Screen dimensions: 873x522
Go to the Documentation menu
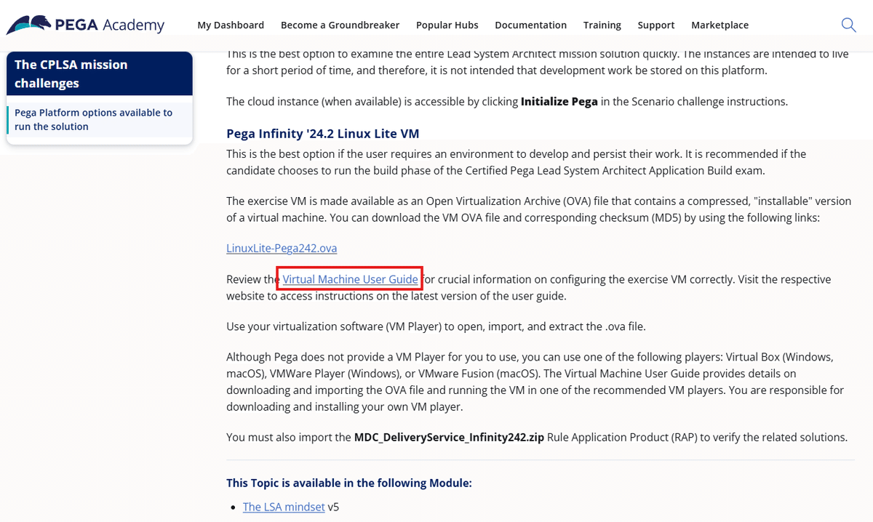(x=530, y=25)
